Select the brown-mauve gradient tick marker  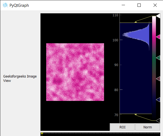pyautogui.click(x=158, y=79)
